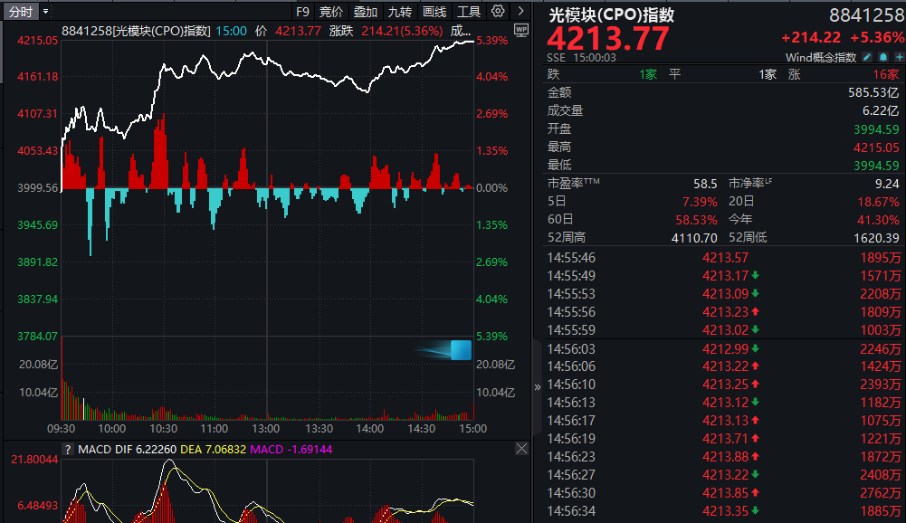The height and width of the screenshot is (523, 906).
Task: Collapse the right panel with double chevron
Action: click(538, 386)
